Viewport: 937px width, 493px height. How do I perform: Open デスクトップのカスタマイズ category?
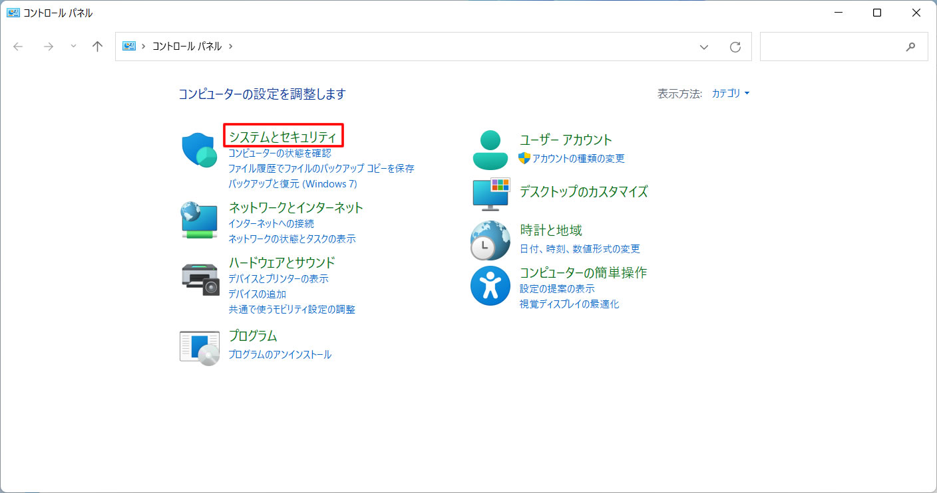click(x=584, y=192)
